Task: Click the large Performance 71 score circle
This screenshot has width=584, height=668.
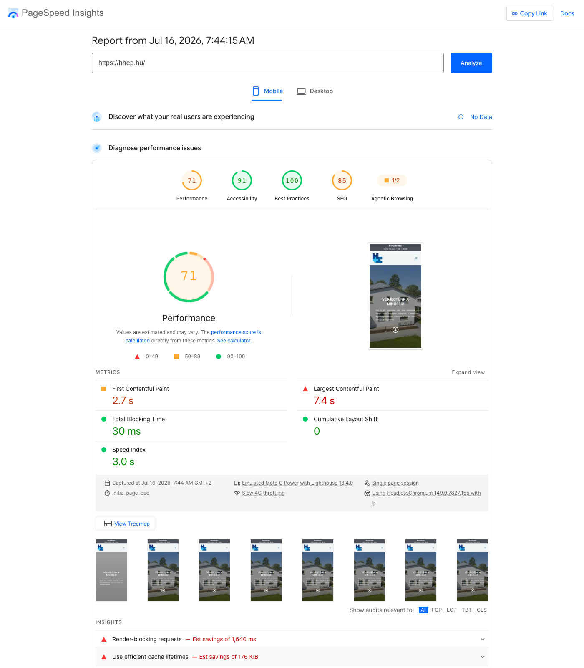Action: pyautogui.click(x=189, y=276)
